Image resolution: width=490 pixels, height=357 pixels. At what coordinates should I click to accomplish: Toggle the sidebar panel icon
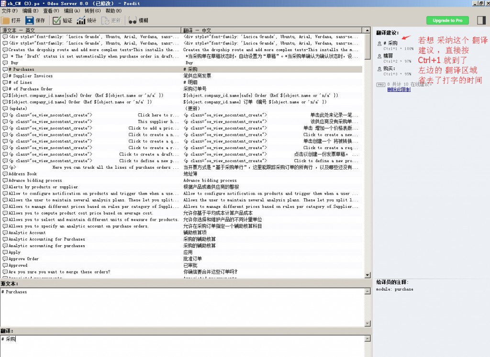coord(481,20)
